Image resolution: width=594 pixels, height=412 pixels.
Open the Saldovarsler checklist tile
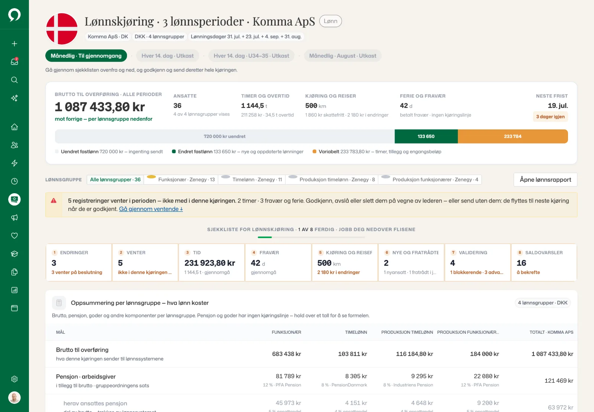point(544,263)
